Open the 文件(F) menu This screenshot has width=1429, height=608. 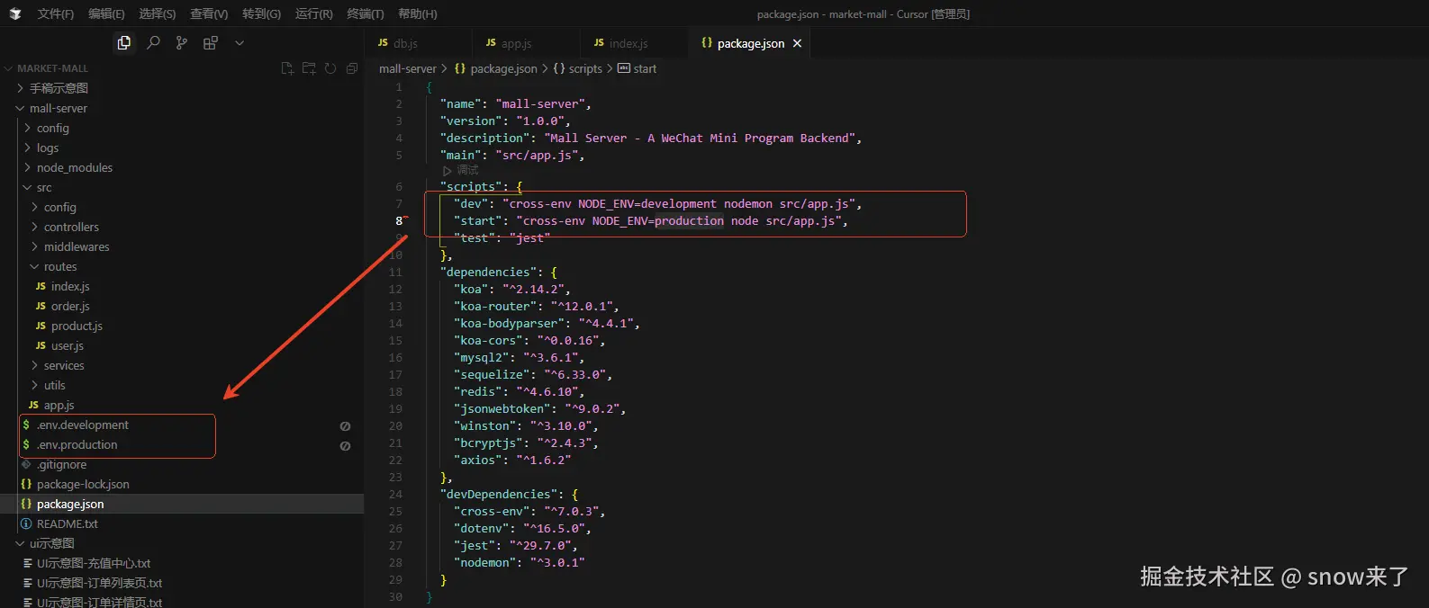[56, 13]
